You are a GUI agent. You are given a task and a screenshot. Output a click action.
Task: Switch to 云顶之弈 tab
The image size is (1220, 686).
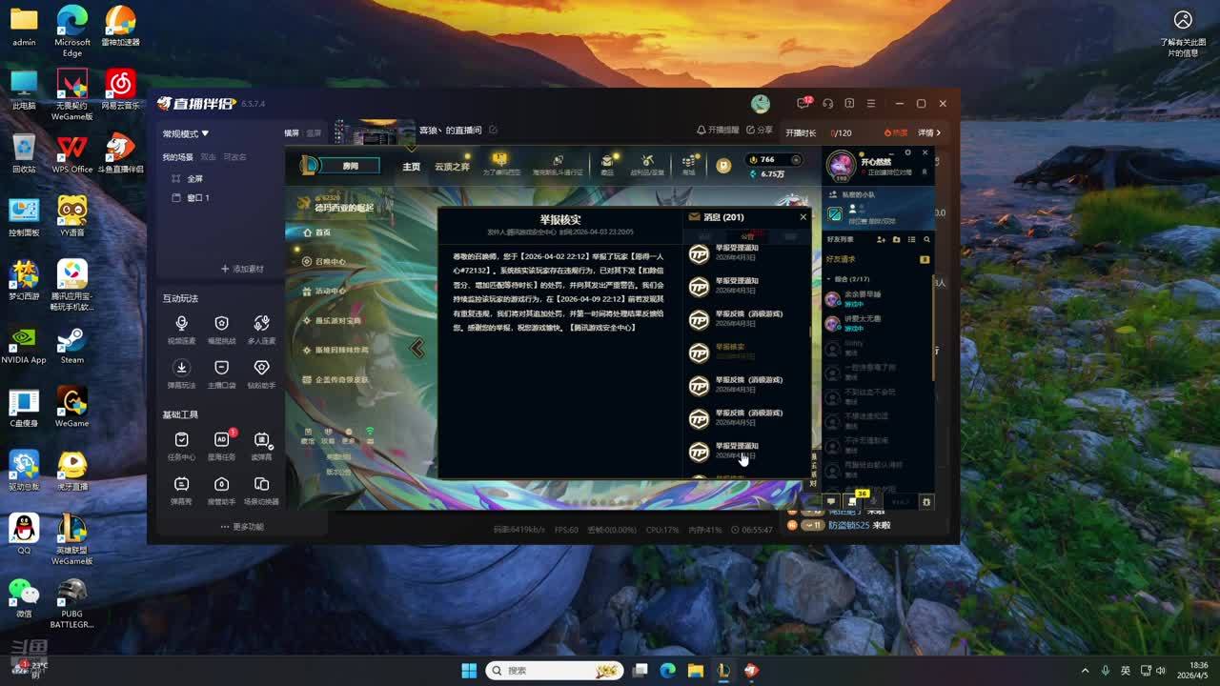tap(452, 167)
